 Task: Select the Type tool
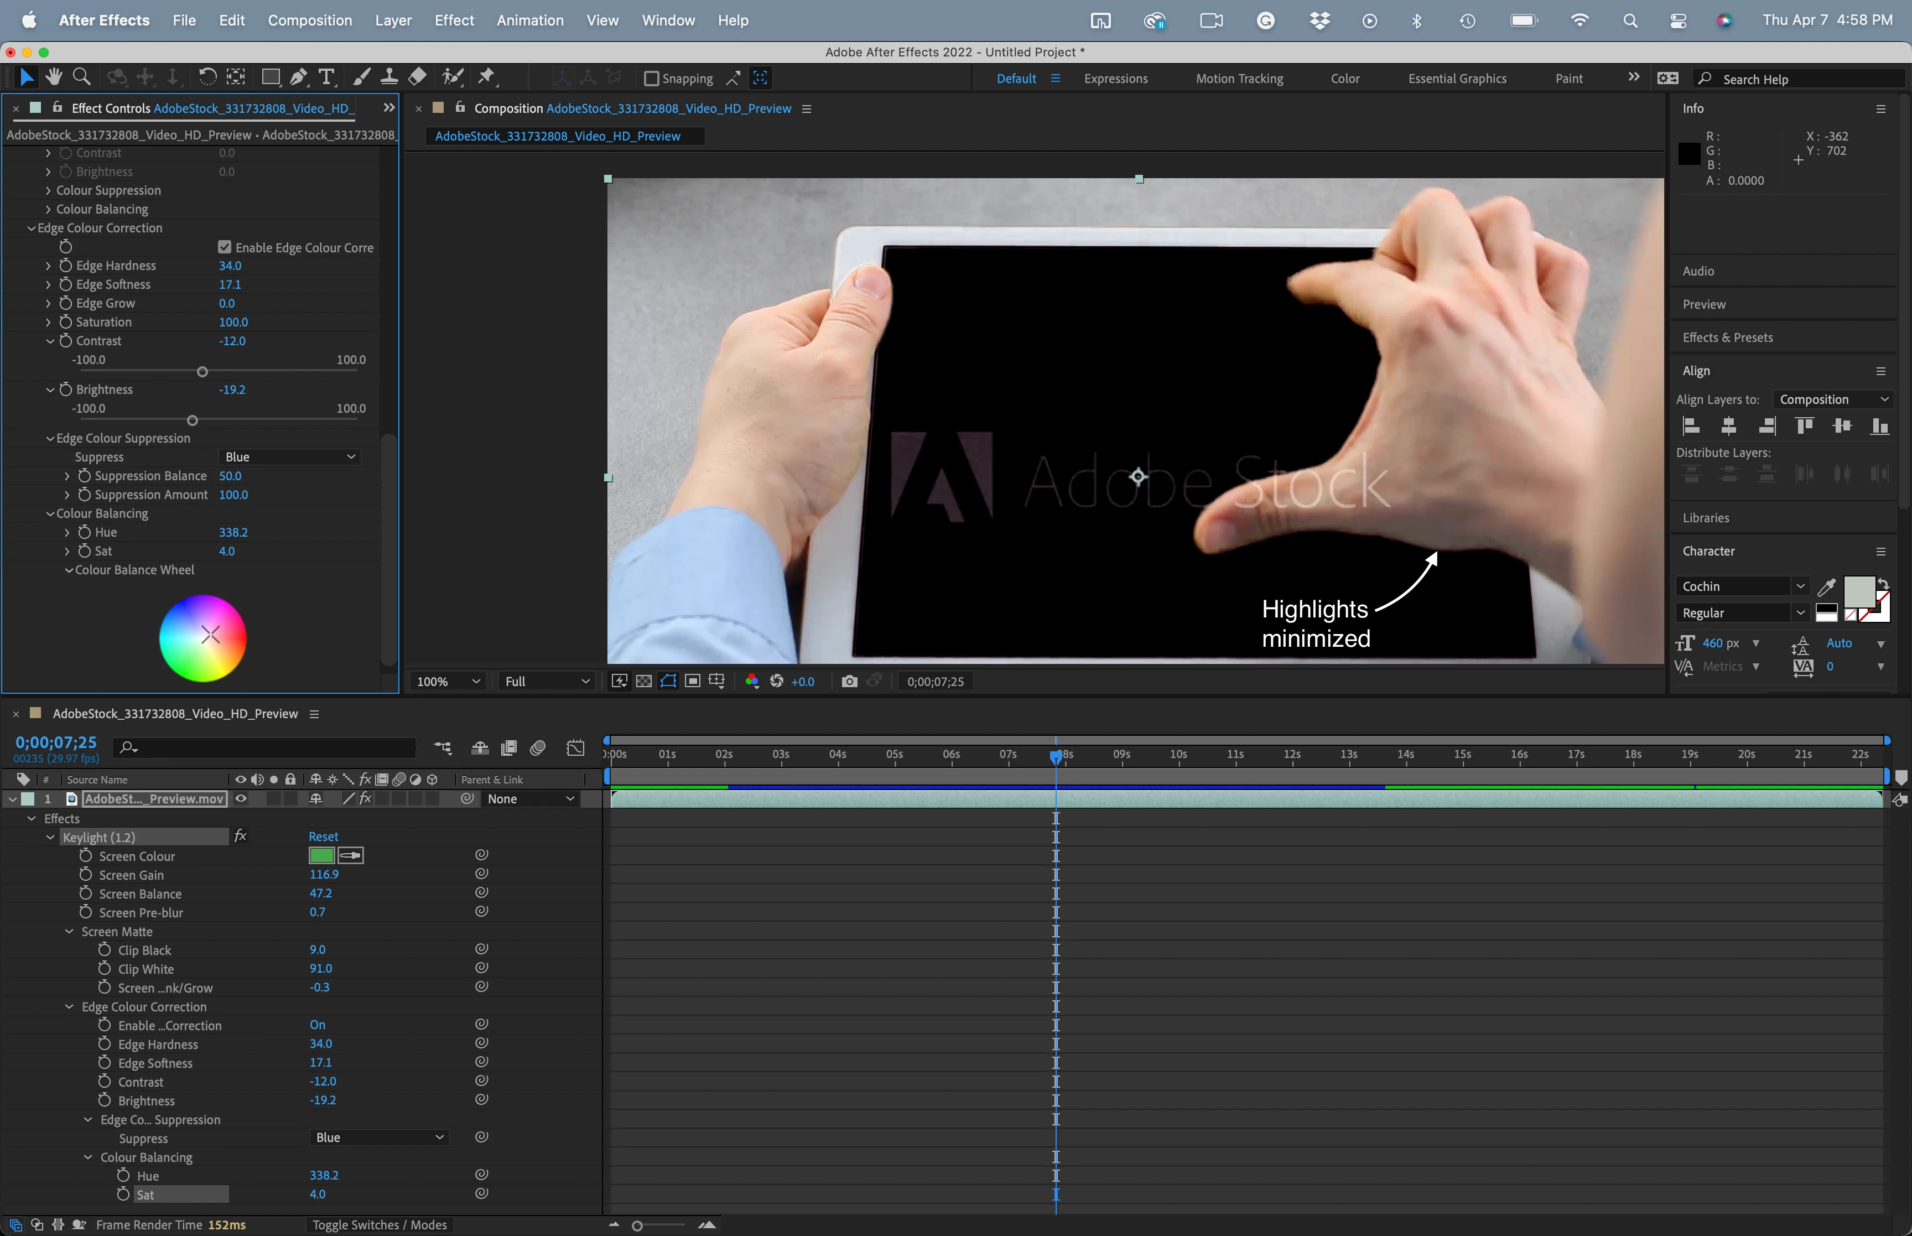click(x=326, y=77)
